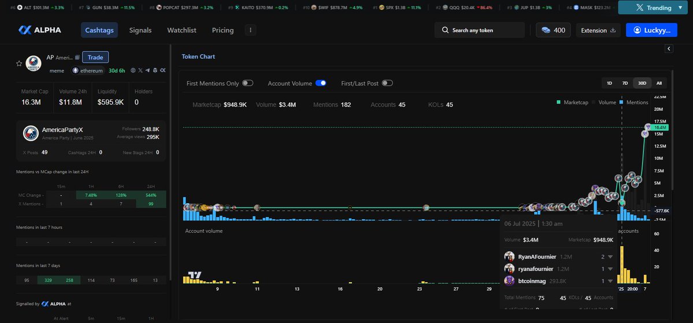
Task: Click the America Party token logo
Action: tap(33, 63)
